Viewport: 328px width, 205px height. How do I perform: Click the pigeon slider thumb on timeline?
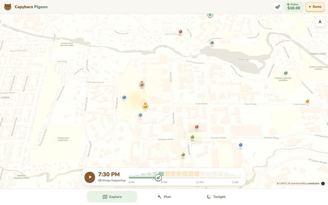point(158,178)
